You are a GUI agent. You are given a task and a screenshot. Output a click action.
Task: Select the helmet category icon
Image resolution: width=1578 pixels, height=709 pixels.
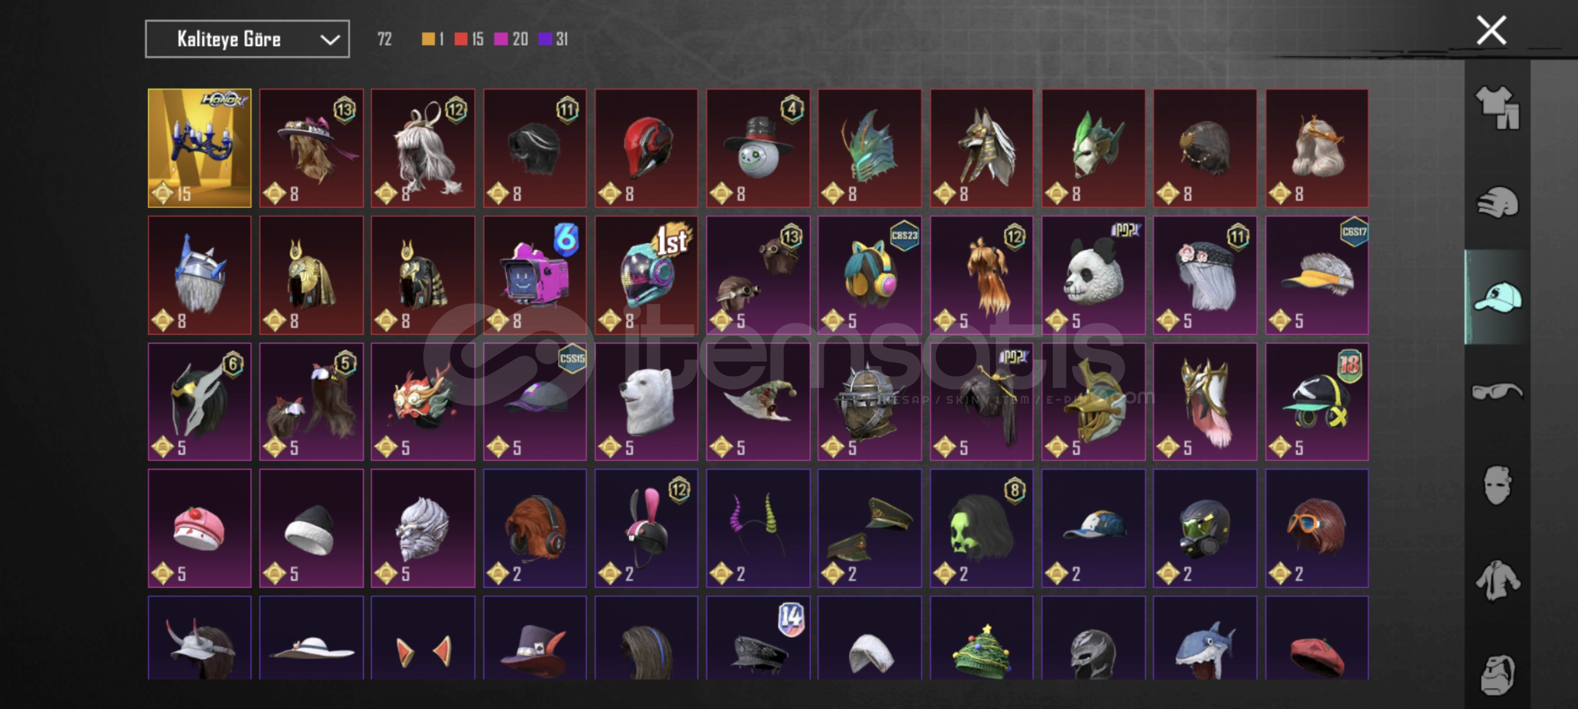(1497, 202)
